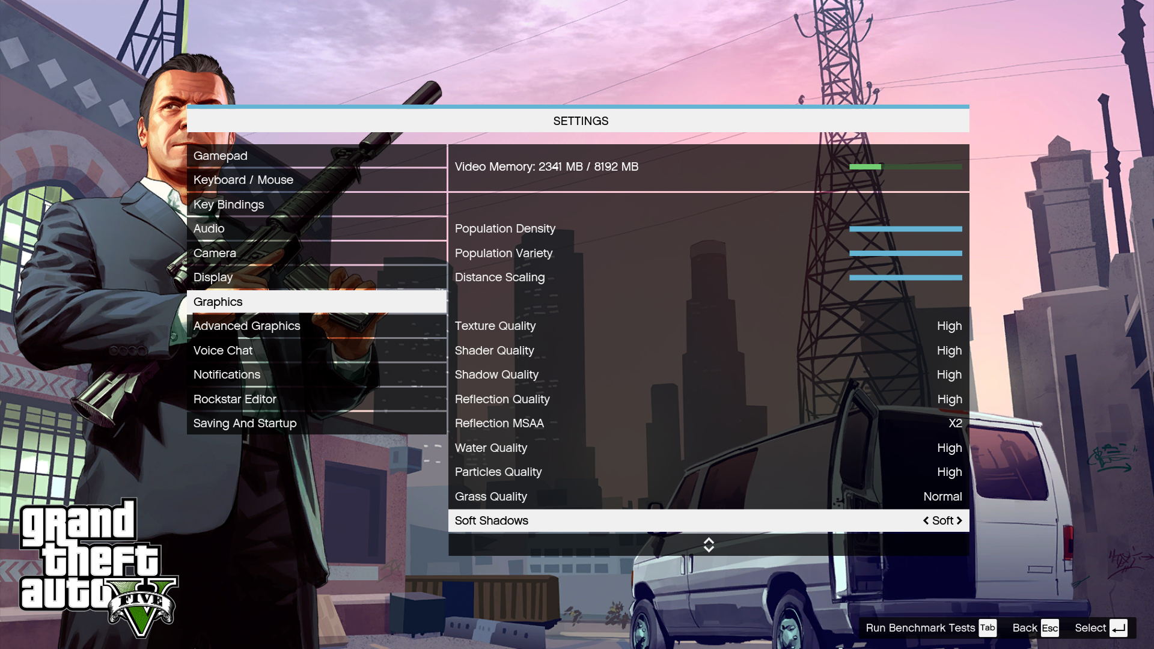The height and width of the screenshot is (649, 1154).
Task: Change the Texture Quality High value
Action: (949, 326)
